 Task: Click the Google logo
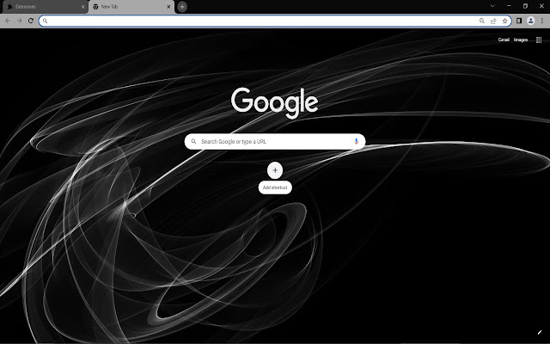274,103
